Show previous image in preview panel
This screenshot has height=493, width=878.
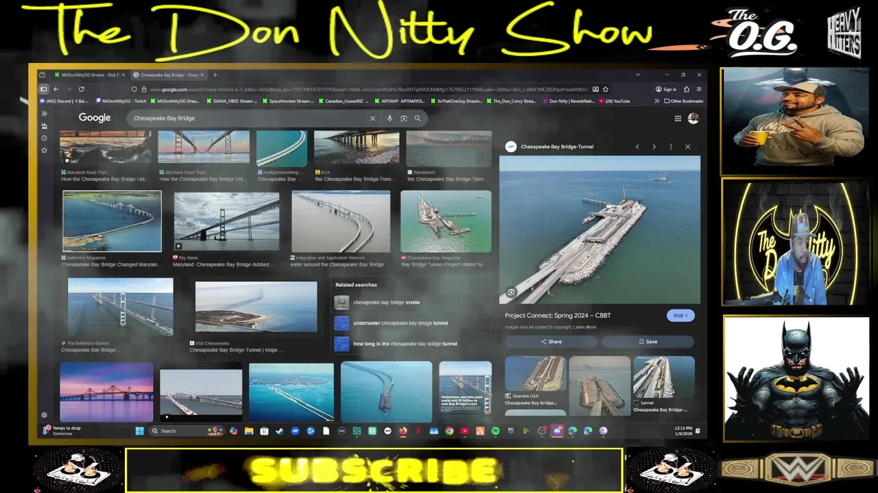point(637,147)
